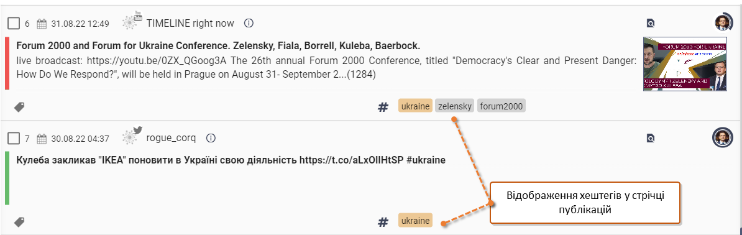The height and width of the screenshot is (235, 742).
Task: Open the Кулеба закликав IKEA tweet headline
Action: [231, 160]
